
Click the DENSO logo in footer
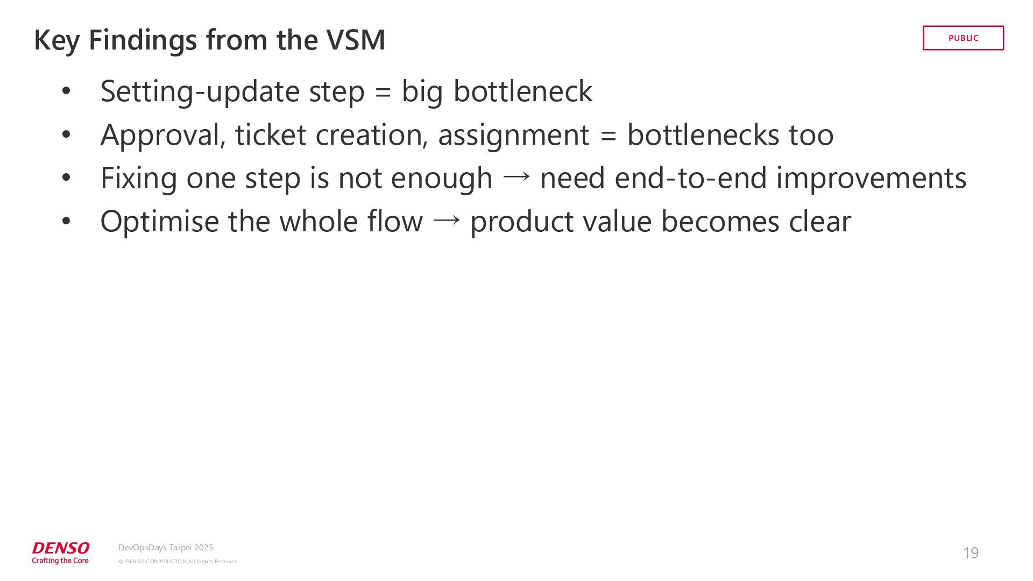pos(60,548)
